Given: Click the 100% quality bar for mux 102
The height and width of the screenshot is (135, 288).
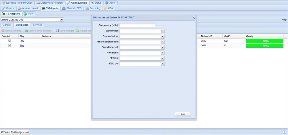Looking at the screenshot, I should pos(265,41).
